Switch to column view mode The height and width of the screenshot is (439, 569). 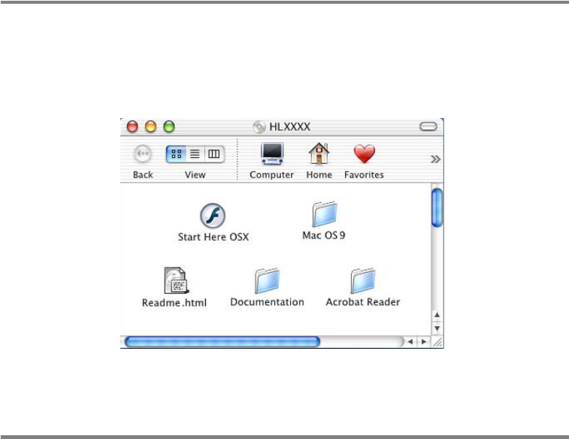(214, 154)
